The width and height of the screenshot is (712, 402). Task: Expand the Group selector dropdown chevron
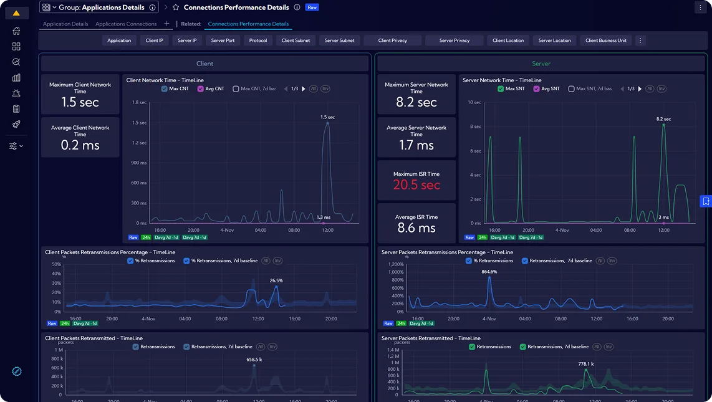pyautogui.click(x=54, y=7)
